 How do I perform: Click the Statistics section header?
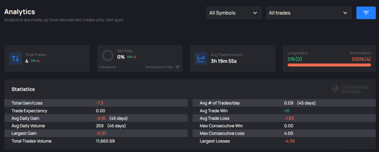[x=23, y=89]
